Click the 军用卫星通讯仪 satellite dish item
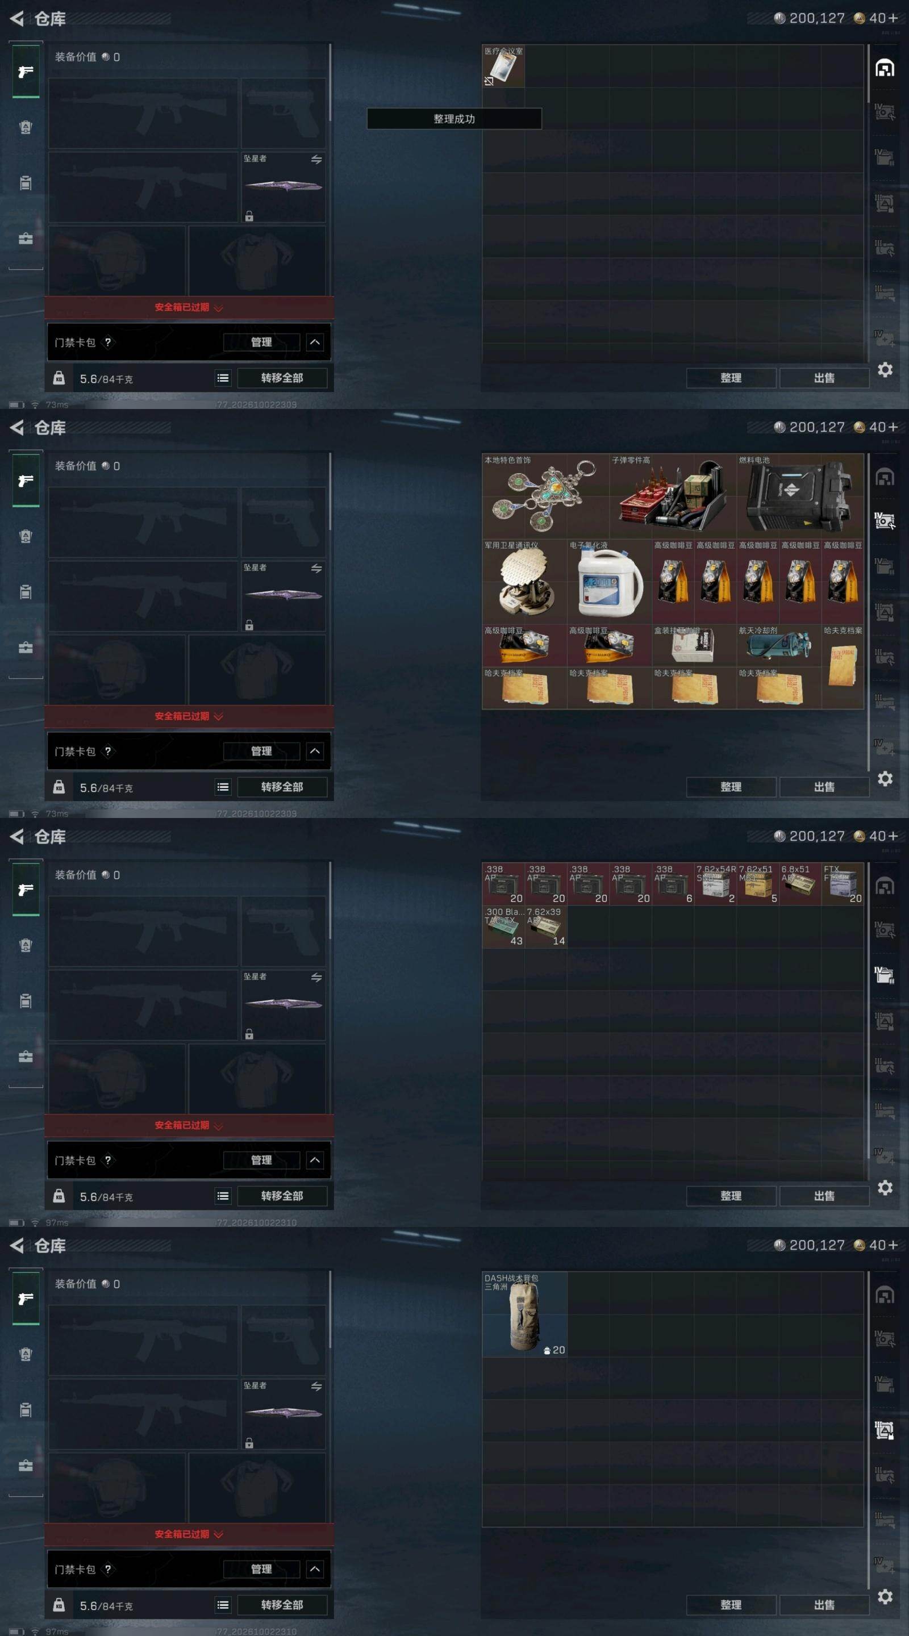This screenshot has height=1636, width=909. click(525, 581)
